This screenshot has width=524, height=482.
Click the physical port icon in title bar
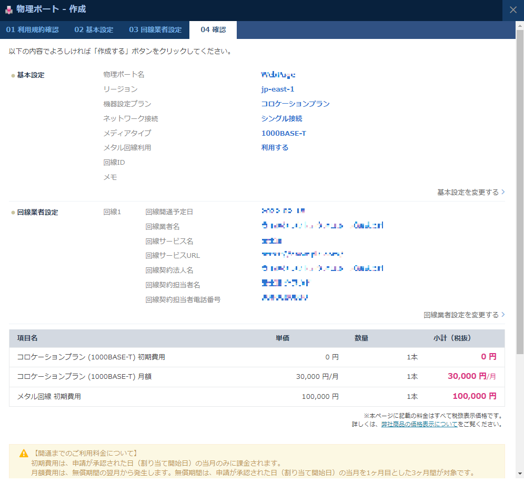[x=9, y=9]
